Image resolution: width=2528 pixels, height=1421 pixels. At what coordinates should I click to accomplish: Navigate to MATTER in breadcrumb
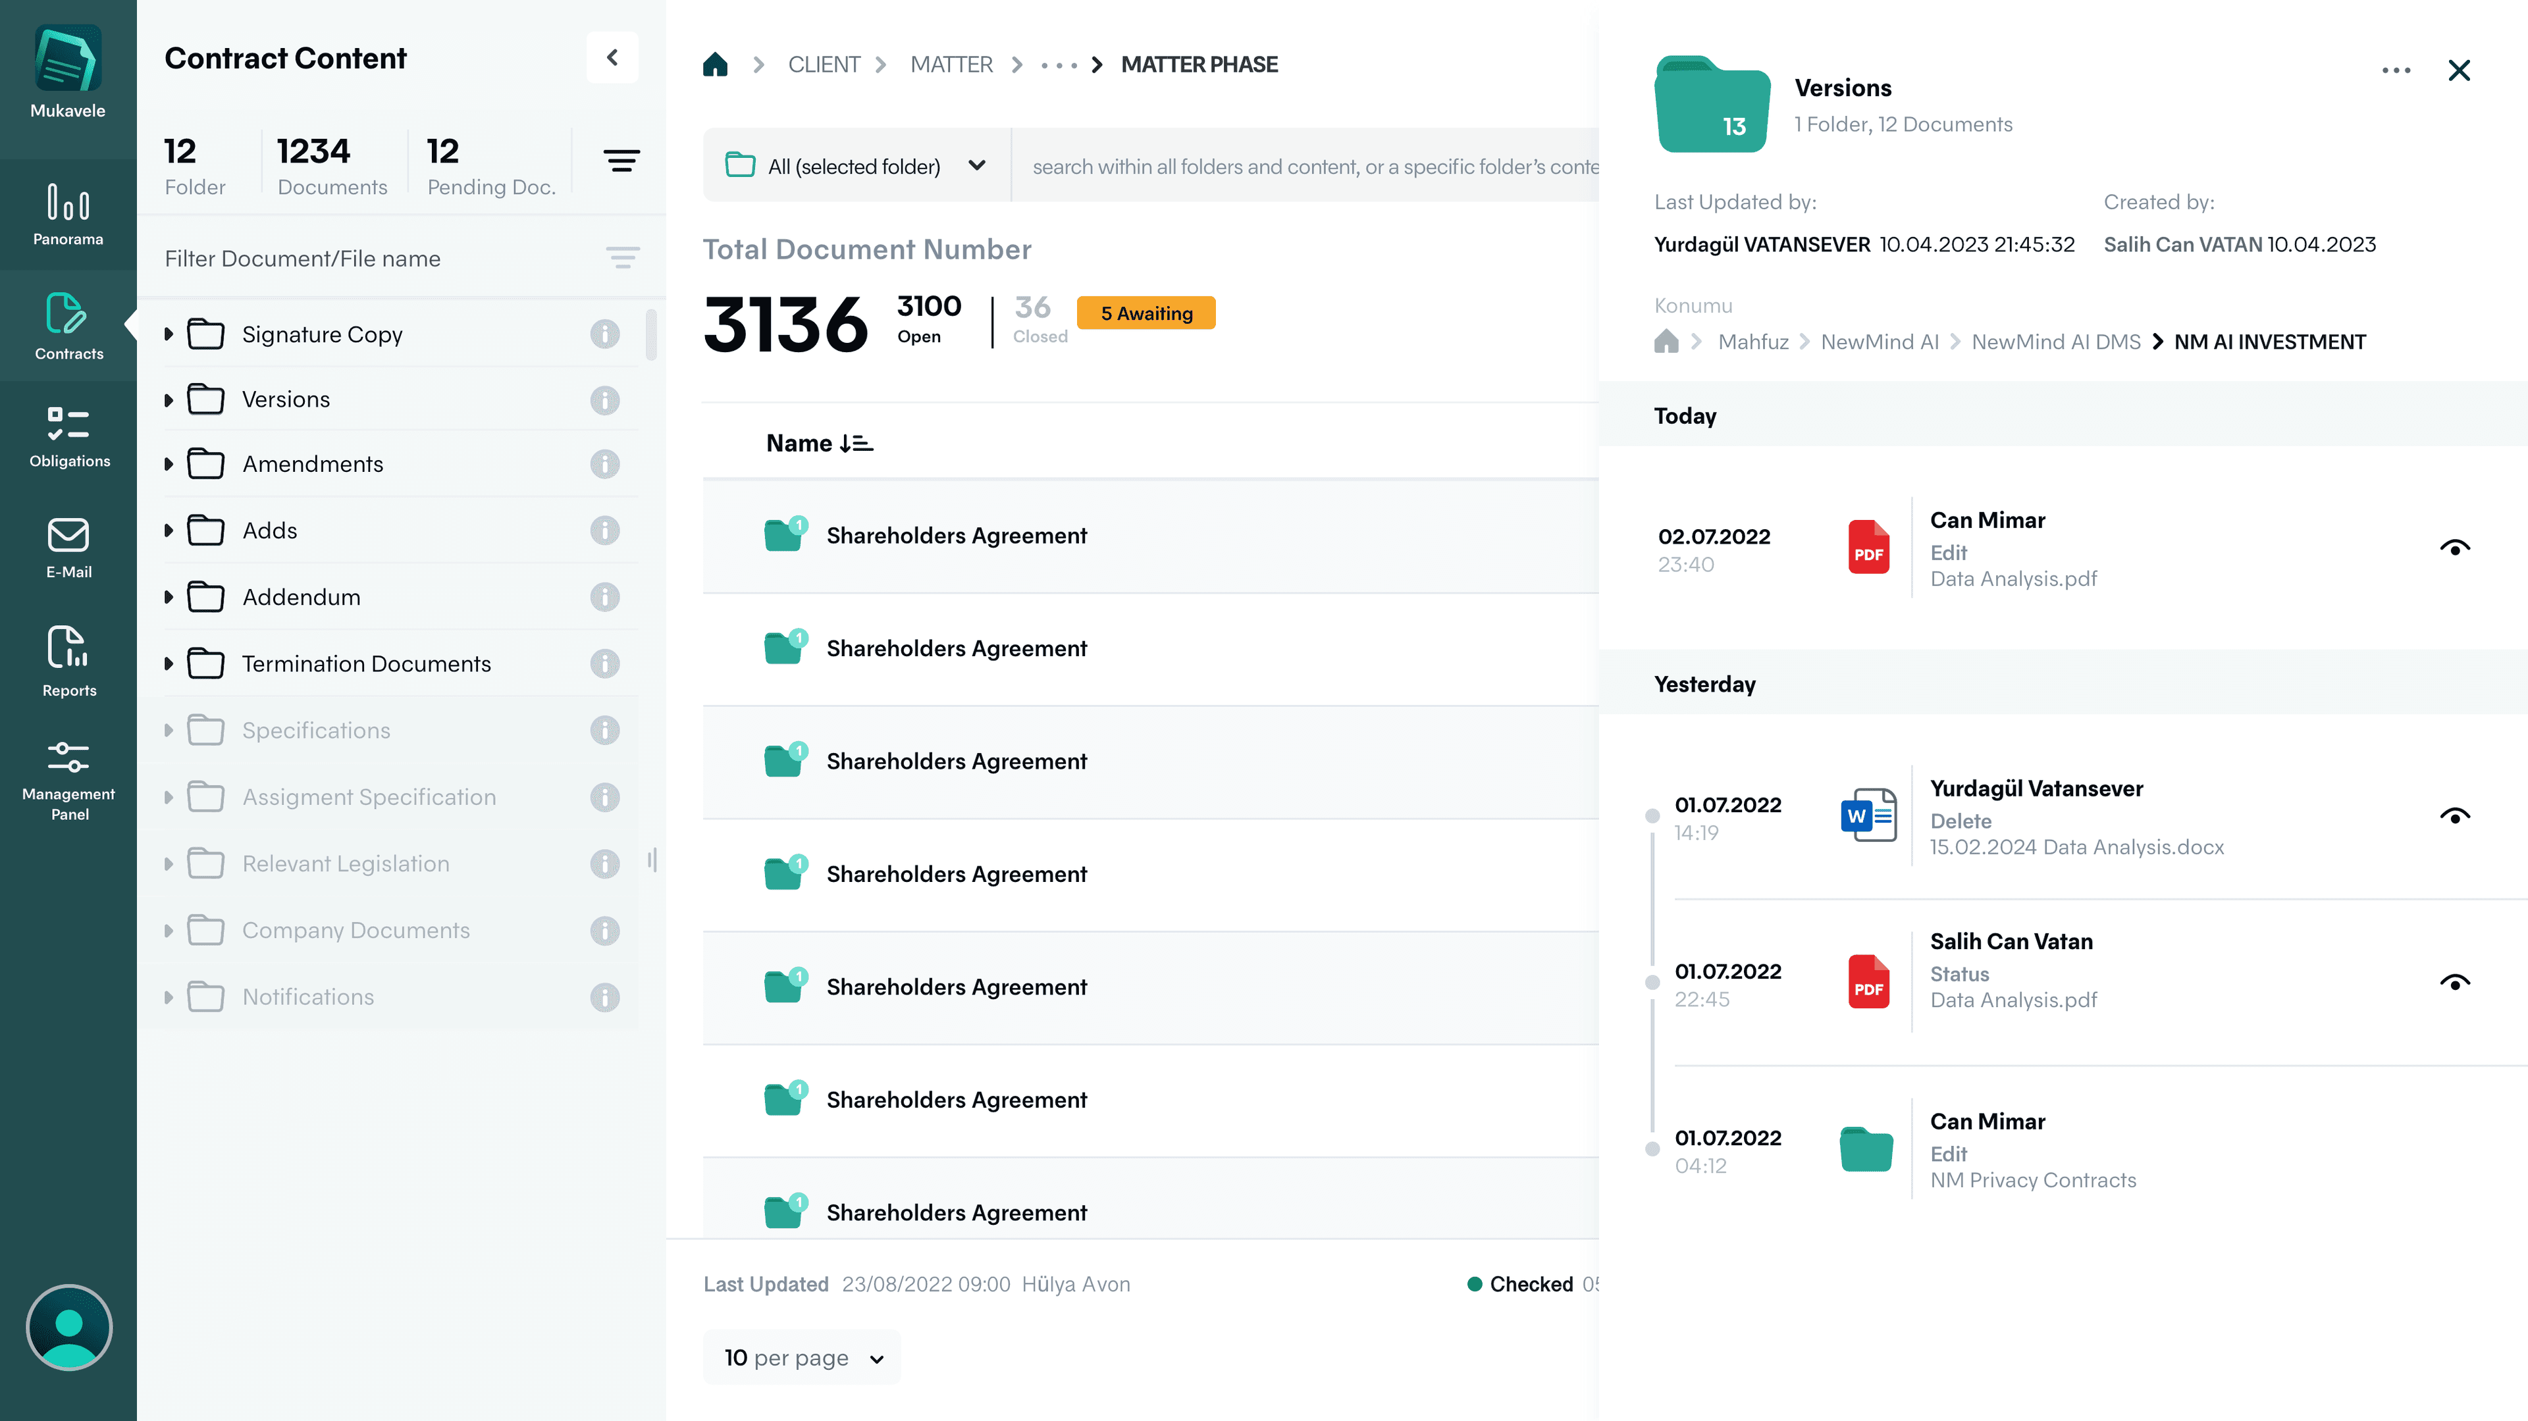[x=951, y=65]
